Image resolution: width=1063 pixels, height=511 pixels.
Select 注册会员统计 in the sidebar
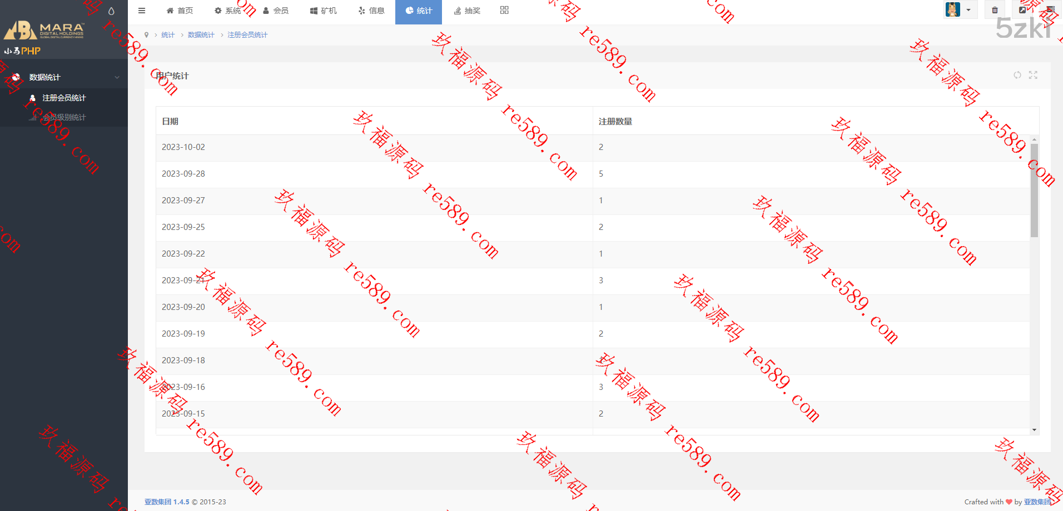coord(64,98)
